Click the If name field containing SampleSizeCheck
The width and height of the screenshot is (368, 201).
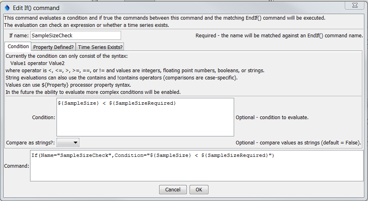coord(75,36)
